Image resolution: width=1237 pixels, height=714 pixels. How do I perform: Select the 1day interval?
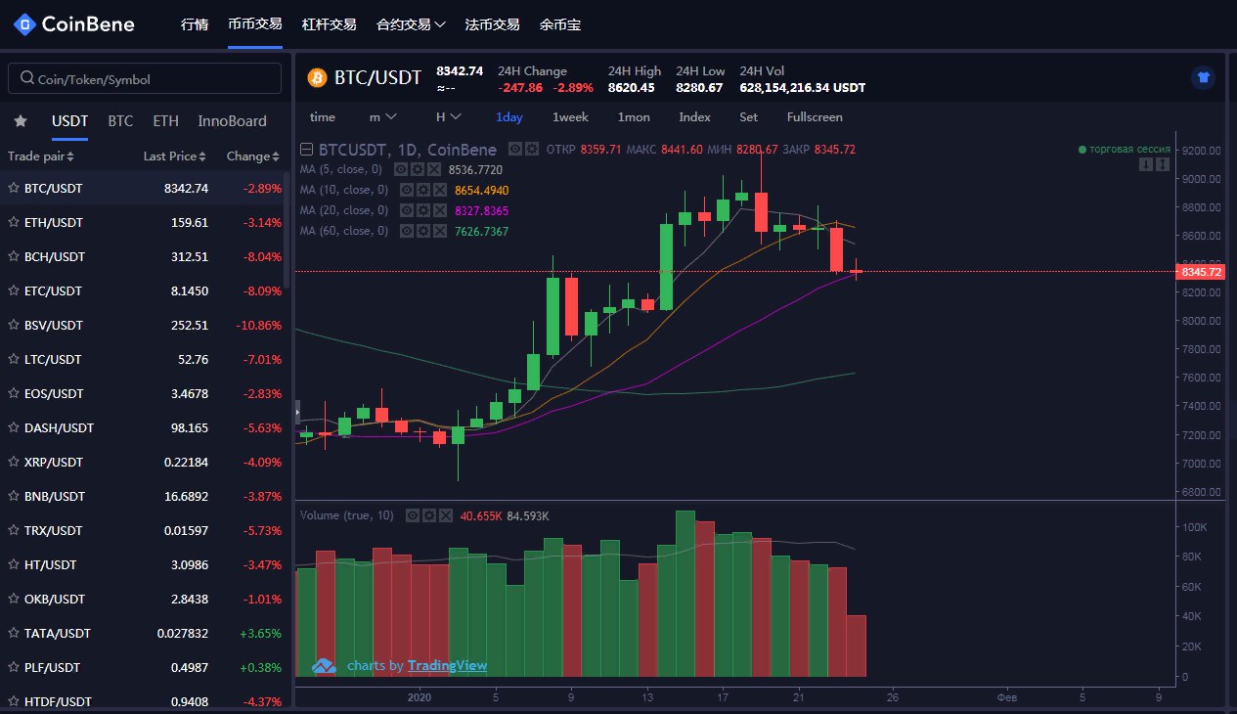coord(509,116)
